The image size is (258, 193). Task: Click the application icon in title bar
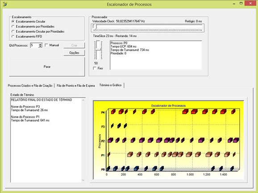[x=5, y=4]
